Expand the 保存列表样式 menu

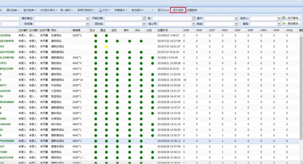(x=86, y=10)
